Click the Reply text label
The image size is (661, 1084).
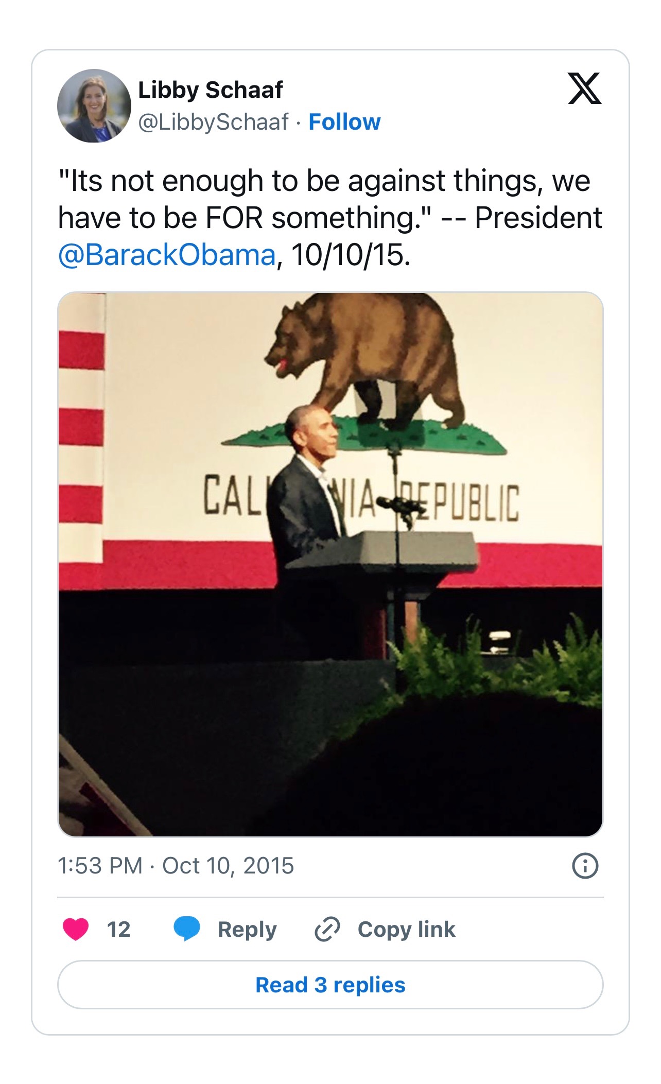(x=247, y=929)
